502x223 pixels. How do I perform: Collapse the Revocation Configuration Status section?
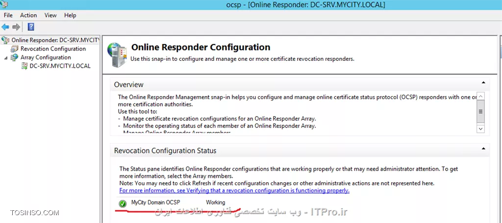pyautogui.click(x=483, y=149)
